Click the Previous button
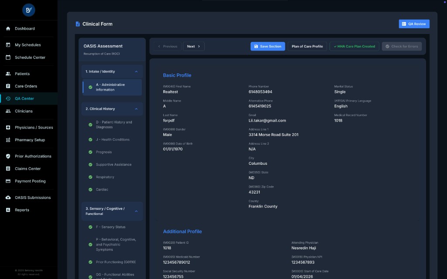This screenshot has width=447, height=279. pos(168,46)
